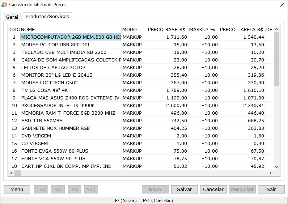288x204 pixels.
Task: Exit using the Sair button
Action: click(271, 189)
